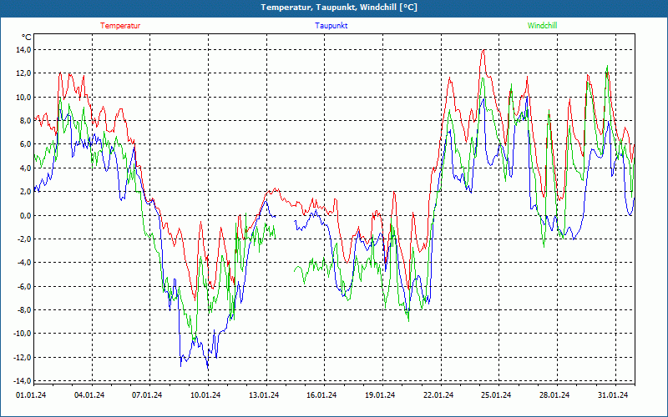Screen dimensions: 668x417
Task: Click the 19.01.24 date label
Action: pos(381,395)
